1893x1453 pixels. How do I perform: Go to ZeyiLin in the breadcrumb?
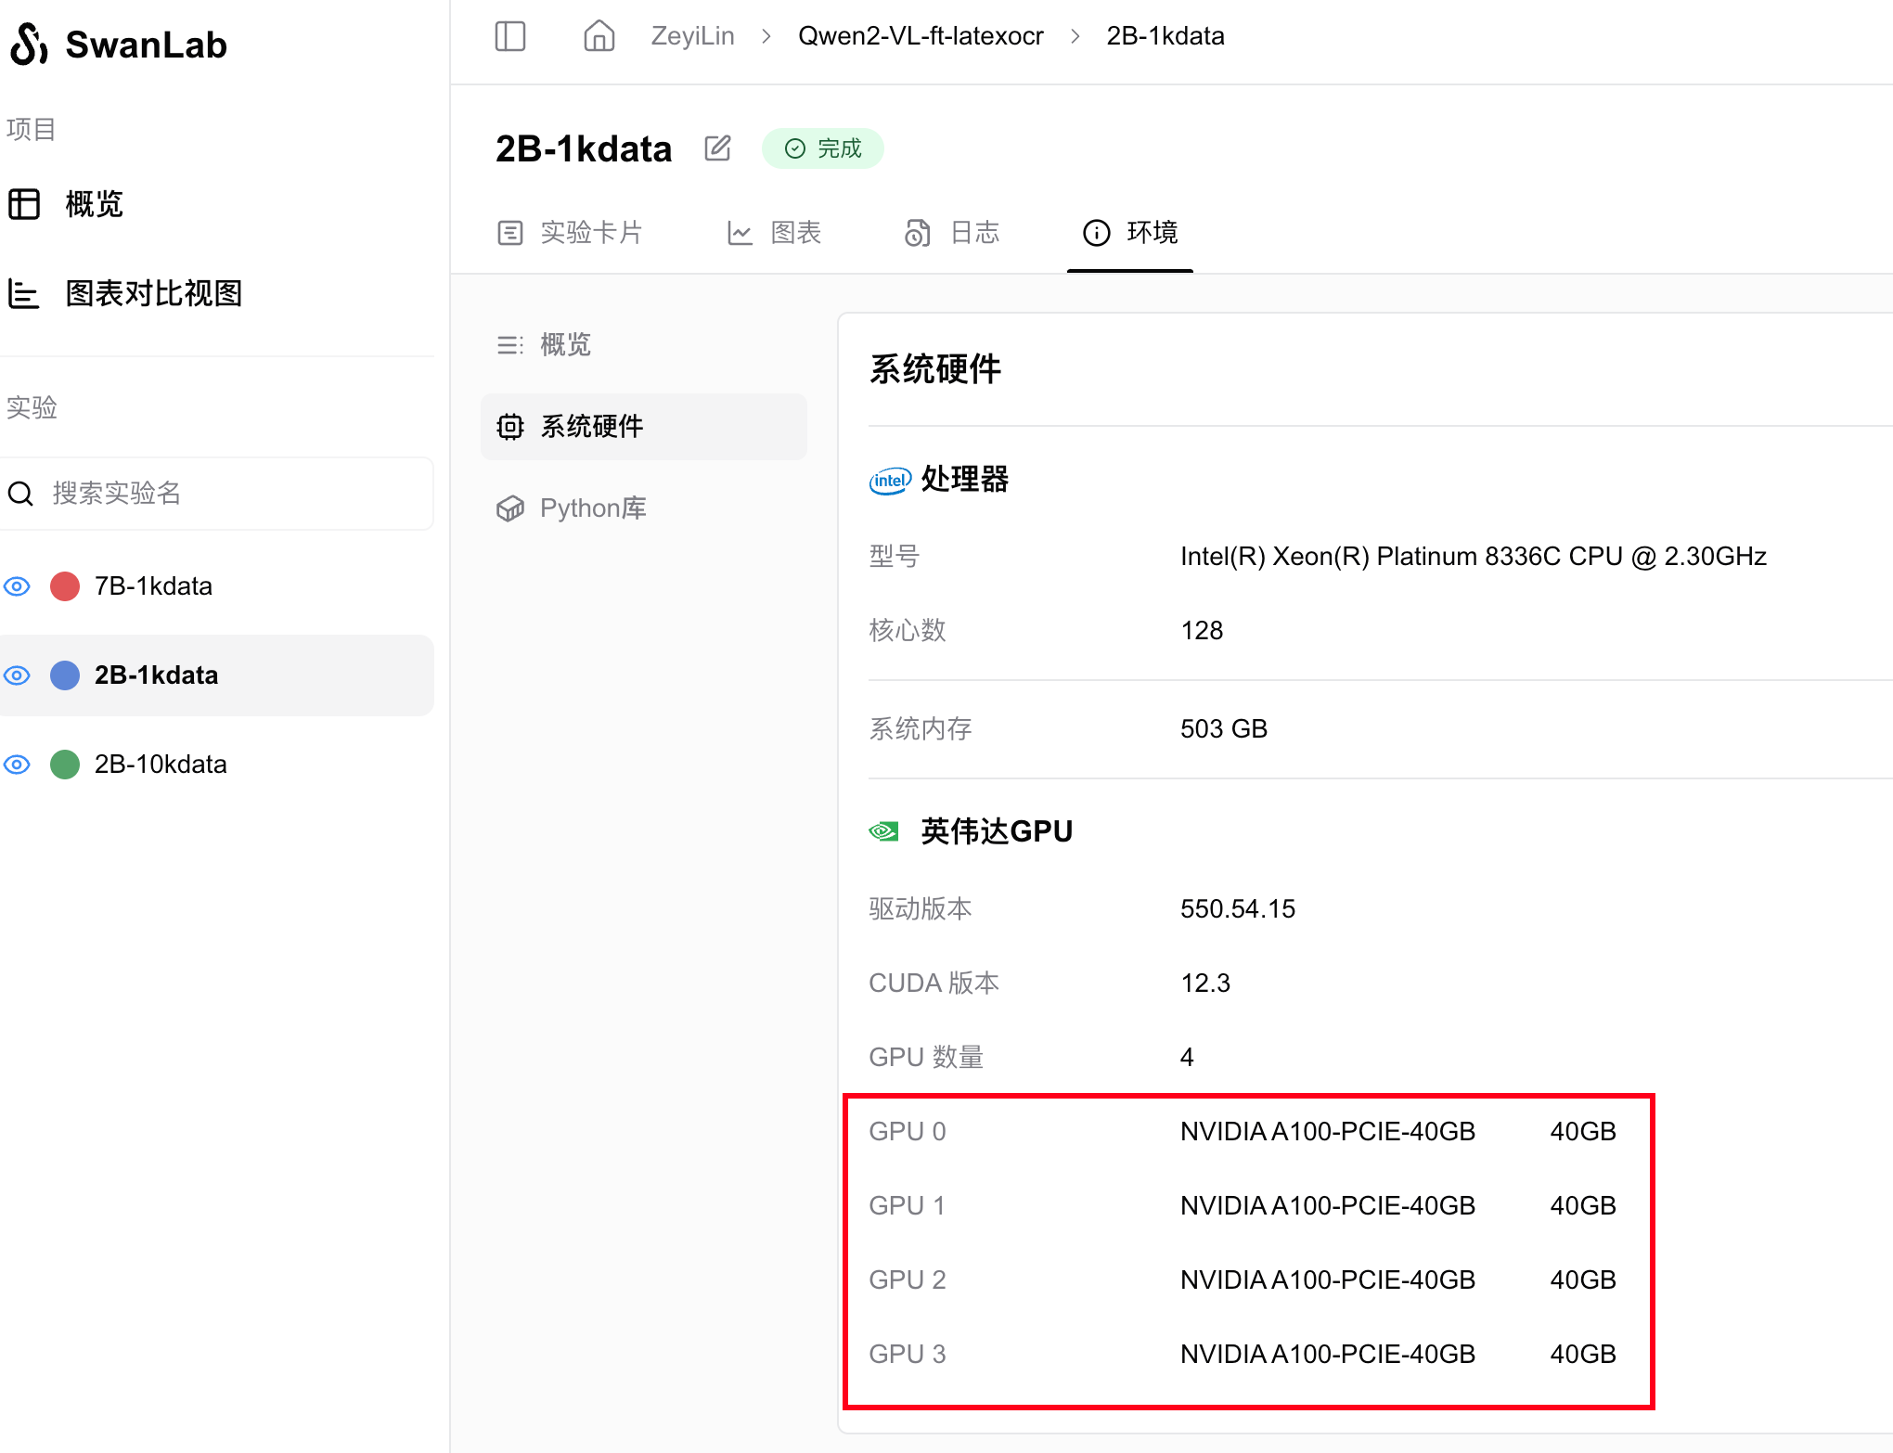[x=692, y=36]
